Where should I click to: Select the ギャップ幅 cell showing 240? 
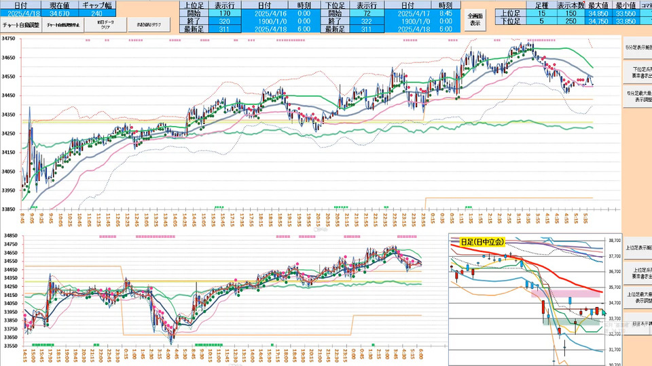[x=97, y=14]
